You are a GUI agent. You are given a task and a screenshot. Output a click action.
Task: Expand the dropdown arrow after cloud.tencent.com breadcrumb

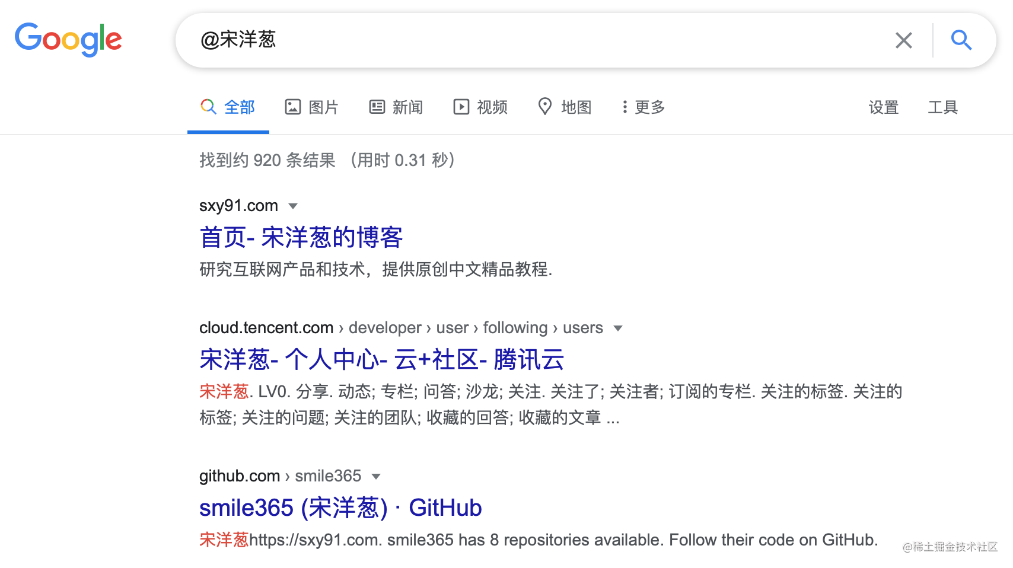click(x=618, y=328)
